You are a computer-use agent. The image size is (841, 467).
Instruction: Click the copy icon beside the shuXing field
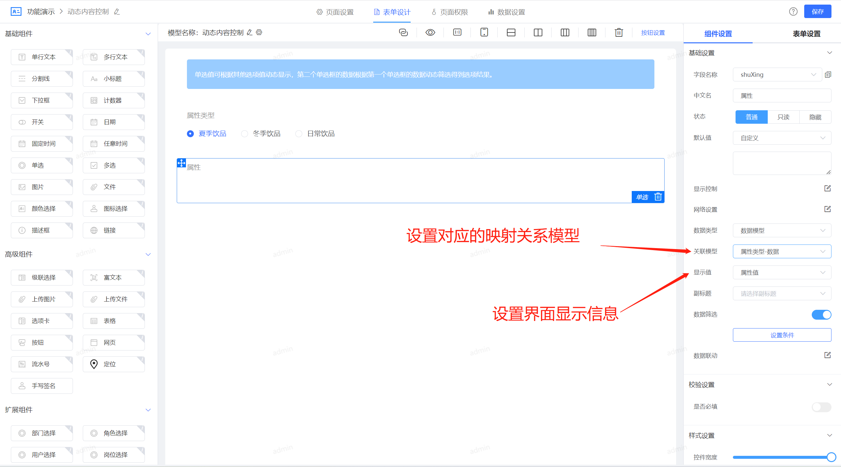pyautogui.click(x=828, y=74)
